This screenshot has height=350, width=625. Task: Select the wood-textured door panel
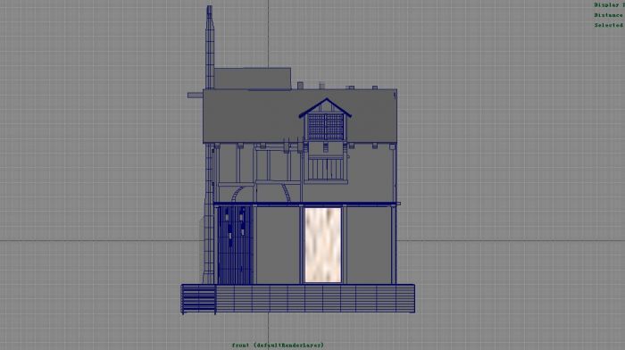click(x=323, y=245)
